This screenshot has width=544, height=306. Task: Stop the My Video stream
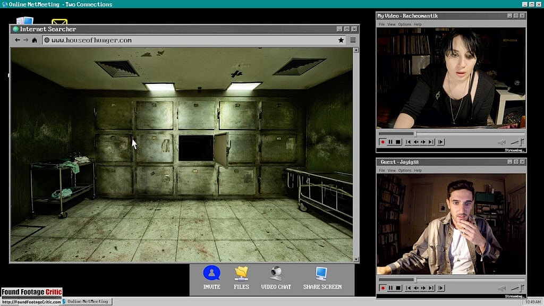[x=398, y=142]
